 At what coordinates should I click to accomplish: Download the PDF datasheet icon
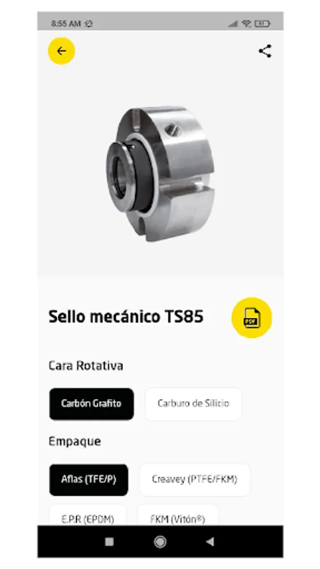coord(252,317)
